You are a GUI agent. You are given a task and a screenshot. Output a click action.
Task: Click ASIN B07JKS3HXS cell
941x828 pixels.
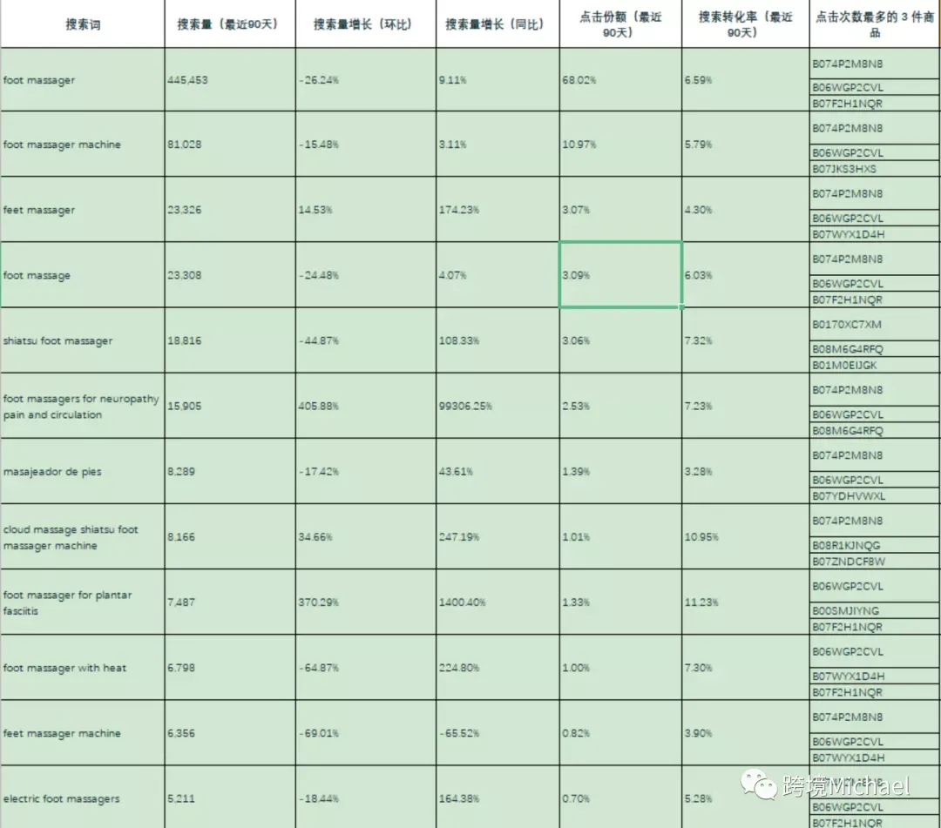coord(875,169)
